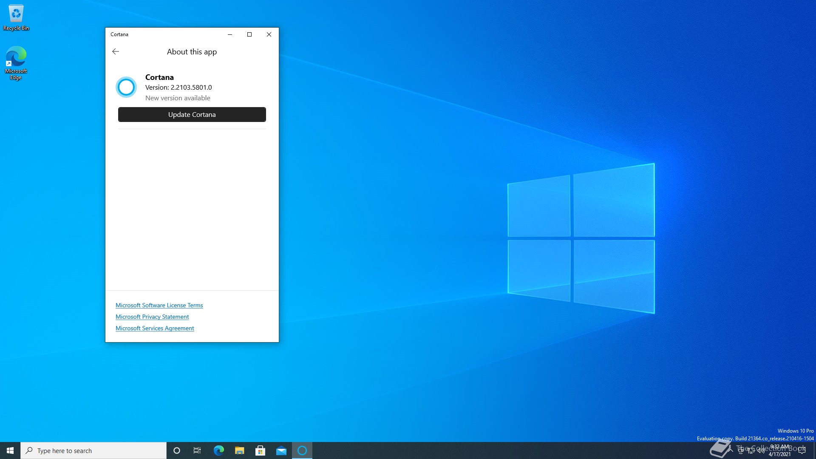This screenshot has width=816, height=459.
Task: Click the 'New version available' text
Action: pos(178,98)
